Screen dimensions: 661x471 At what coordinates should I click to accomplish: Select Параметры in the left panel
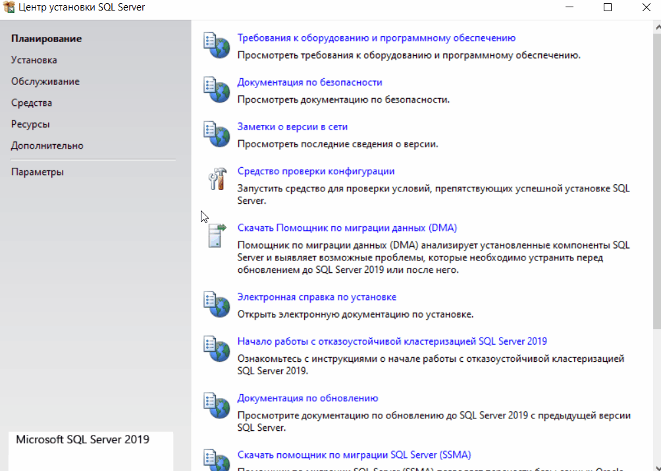pos(37,172)
